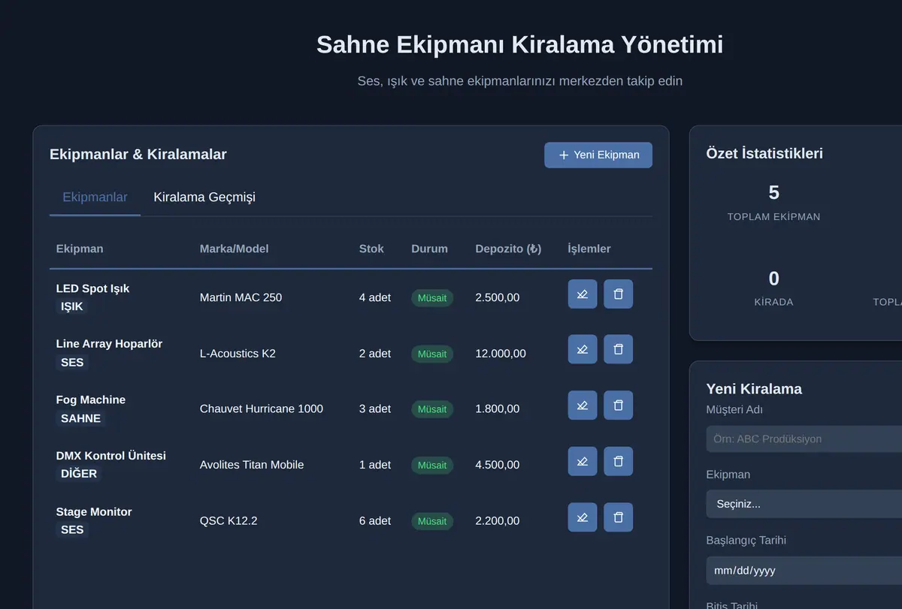Screen dimensions: 902x609
Task: Select the Stok column header
Action: [371, 249]
